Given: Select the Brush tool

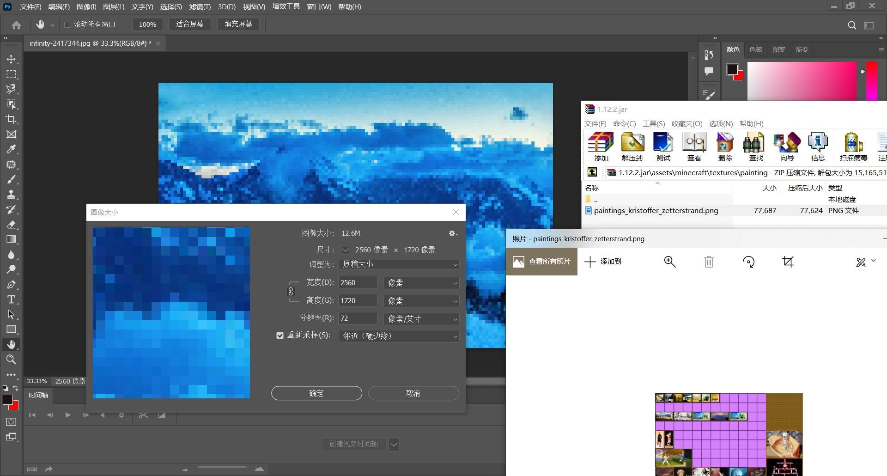Looking at the screenshot, I should [12, 179].
